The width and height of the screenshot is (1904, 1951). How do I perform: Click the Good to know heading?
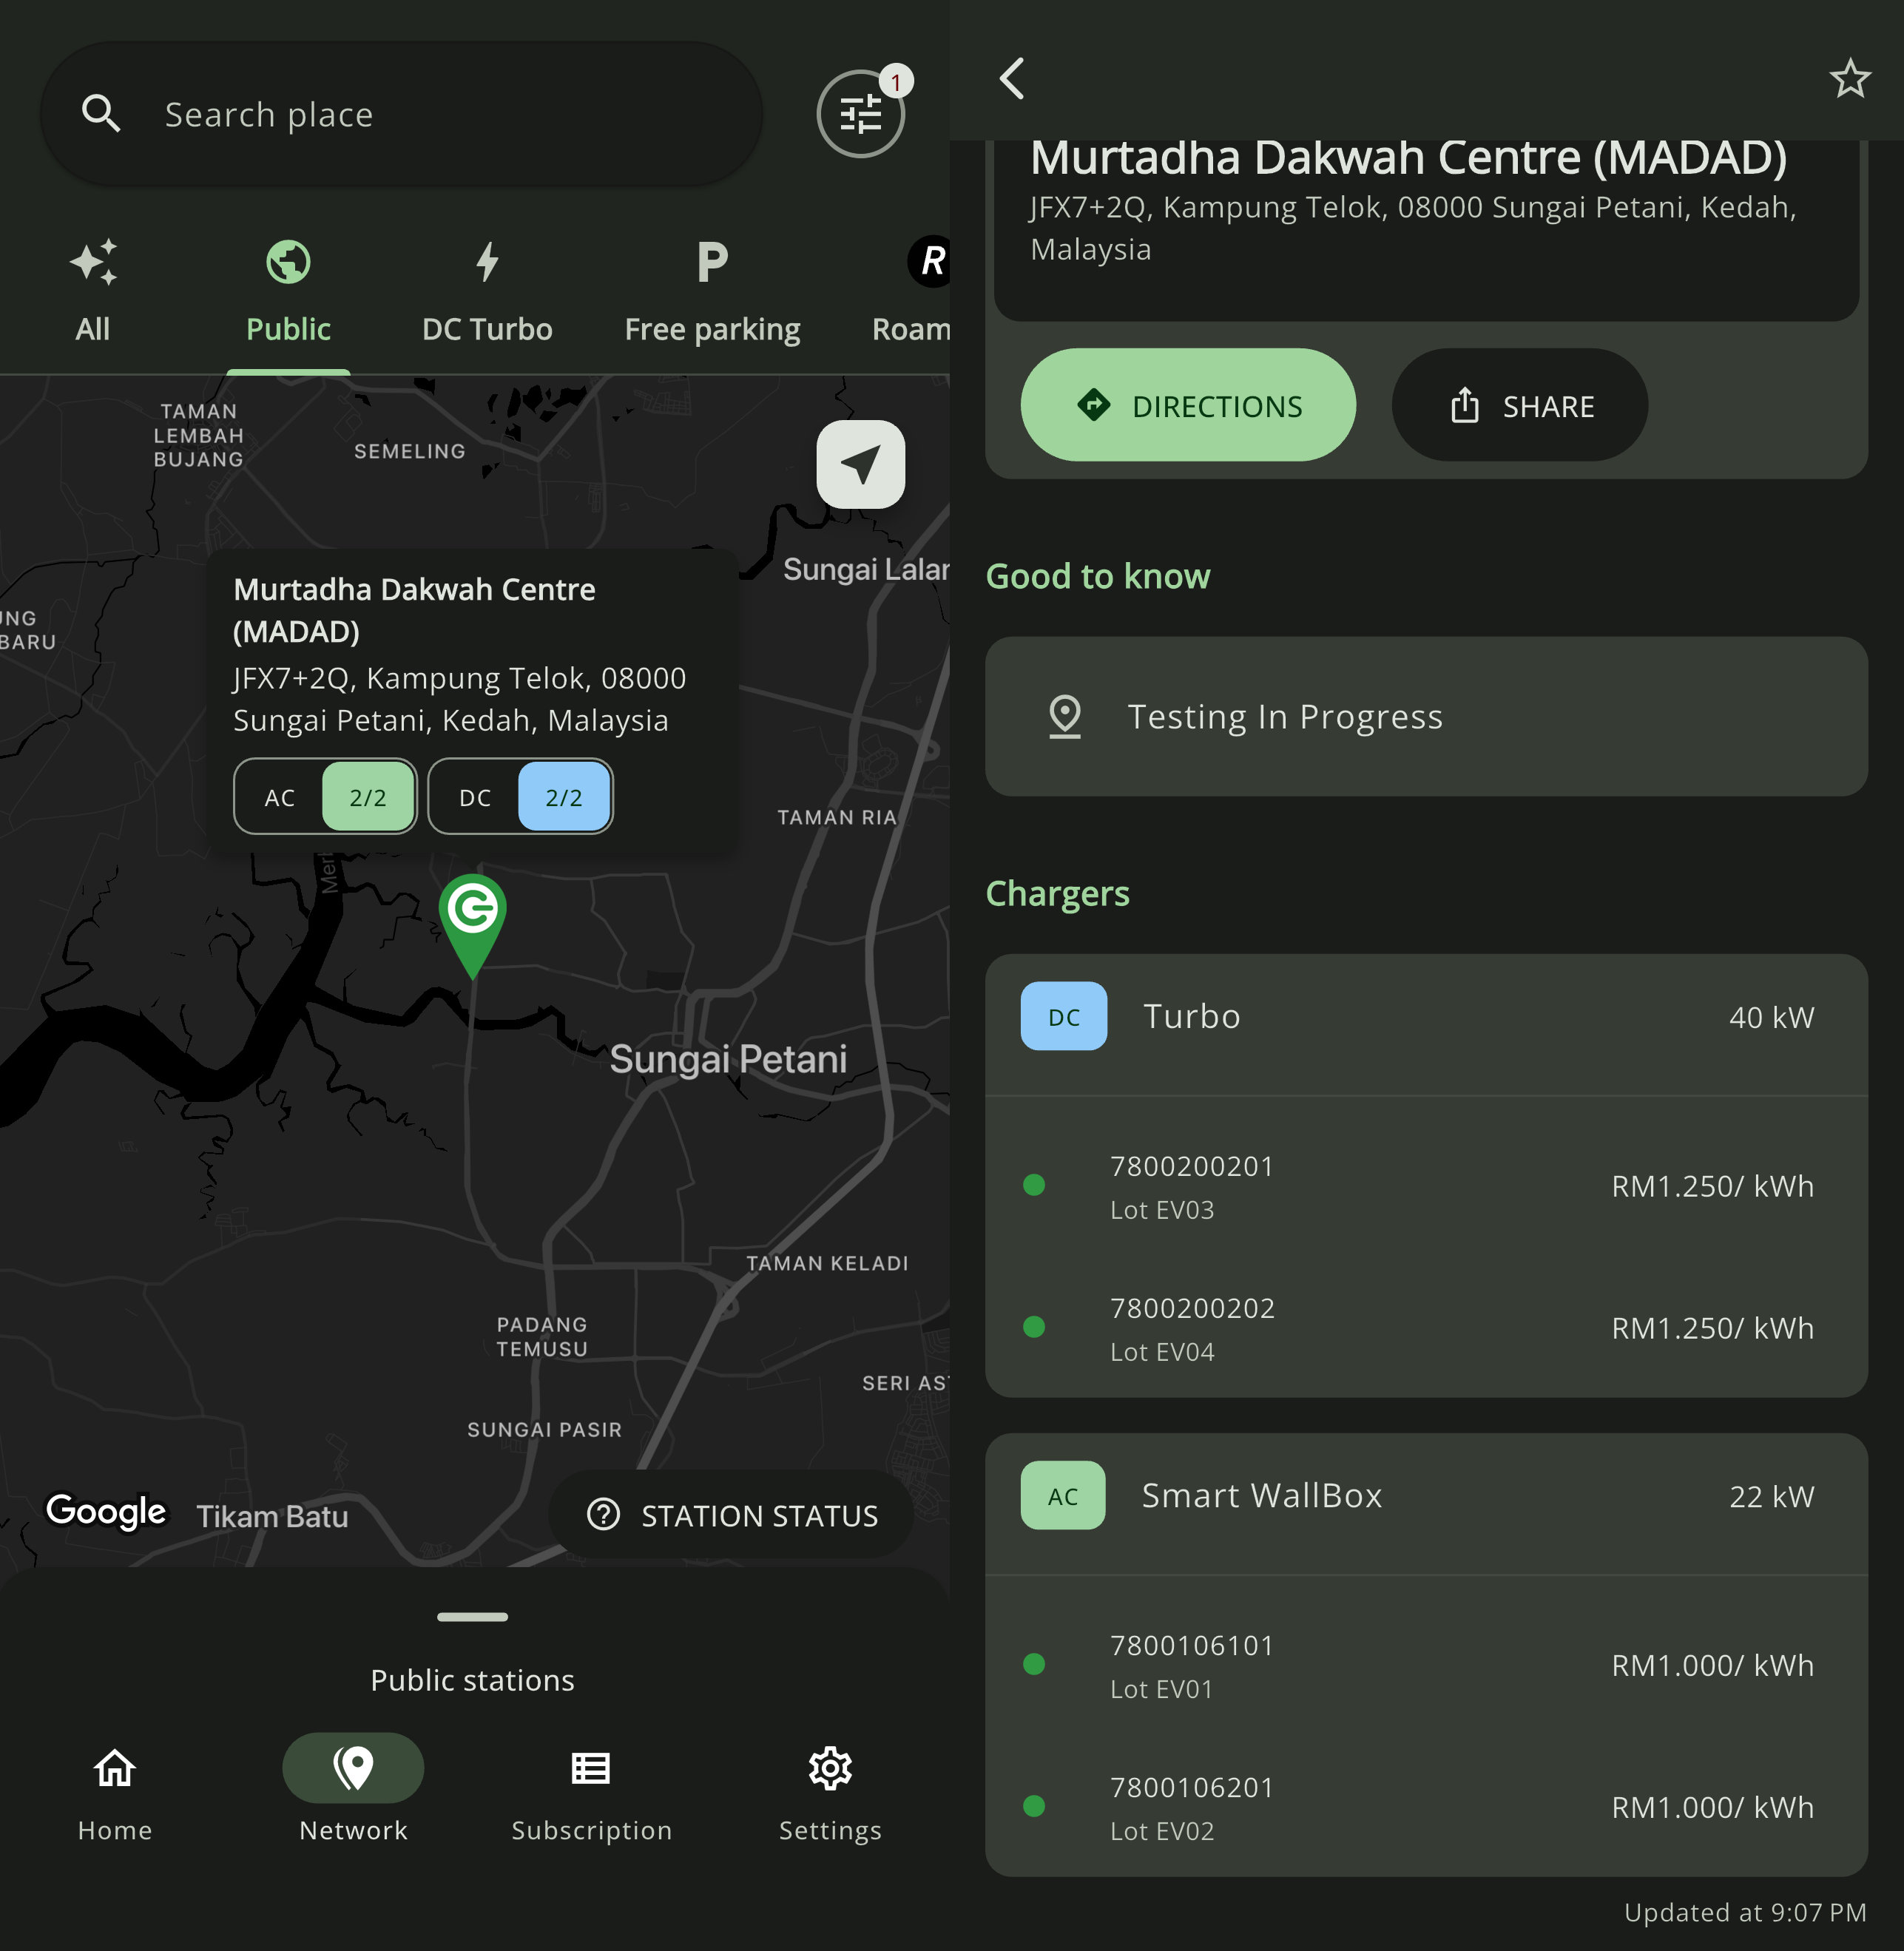click(1098, 576)
